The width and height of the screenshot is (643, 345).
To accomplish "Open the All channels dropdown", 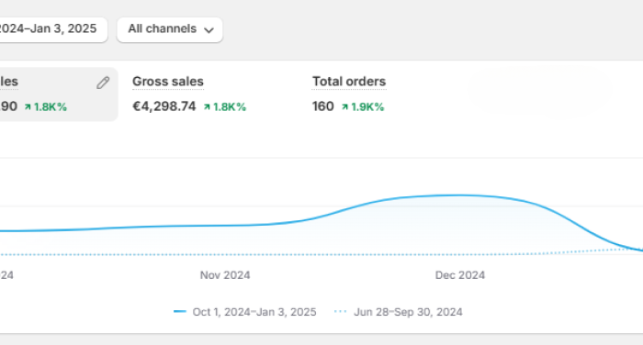I will click(170, 29).
